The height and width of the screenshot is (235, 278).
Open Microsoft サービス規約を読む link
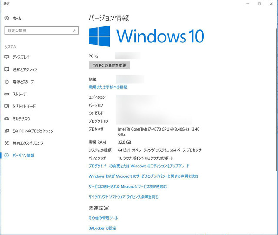[x=128, y=186]
